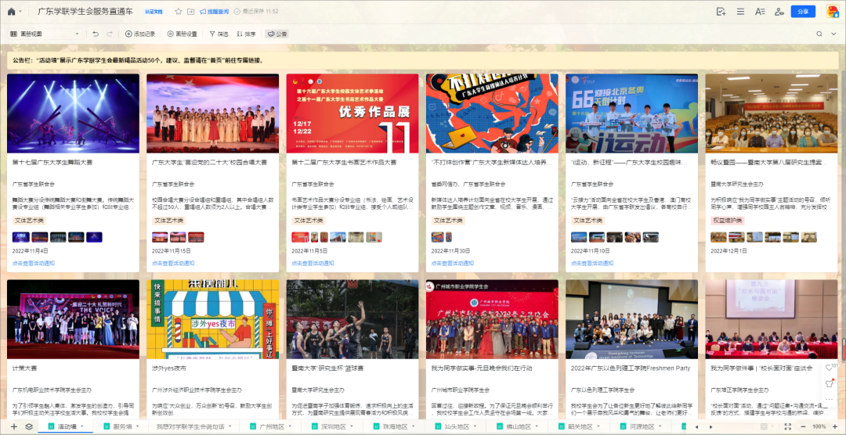Click the title 2022年广东以色列理工学院Freshmen Party
The width and height of the screenshot is (846, 435).
coord(631,368)
